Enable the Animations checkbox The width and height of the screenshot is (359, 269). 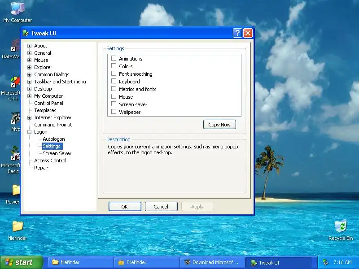pyautogui.click(x=114, y=58)
